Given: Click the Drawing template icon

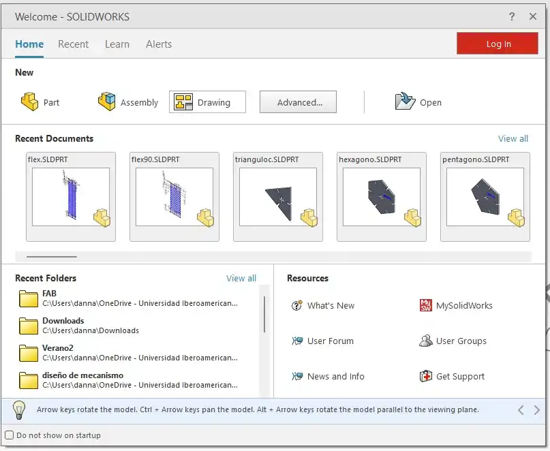Looking at the screenshot, I should click(x=183, y=102).
